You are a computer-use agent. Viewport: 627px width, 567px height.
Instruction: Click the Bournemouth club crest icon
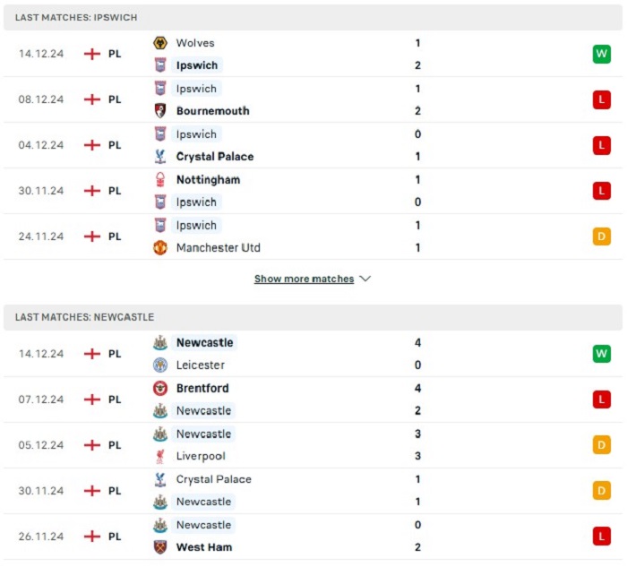[160, 111]
